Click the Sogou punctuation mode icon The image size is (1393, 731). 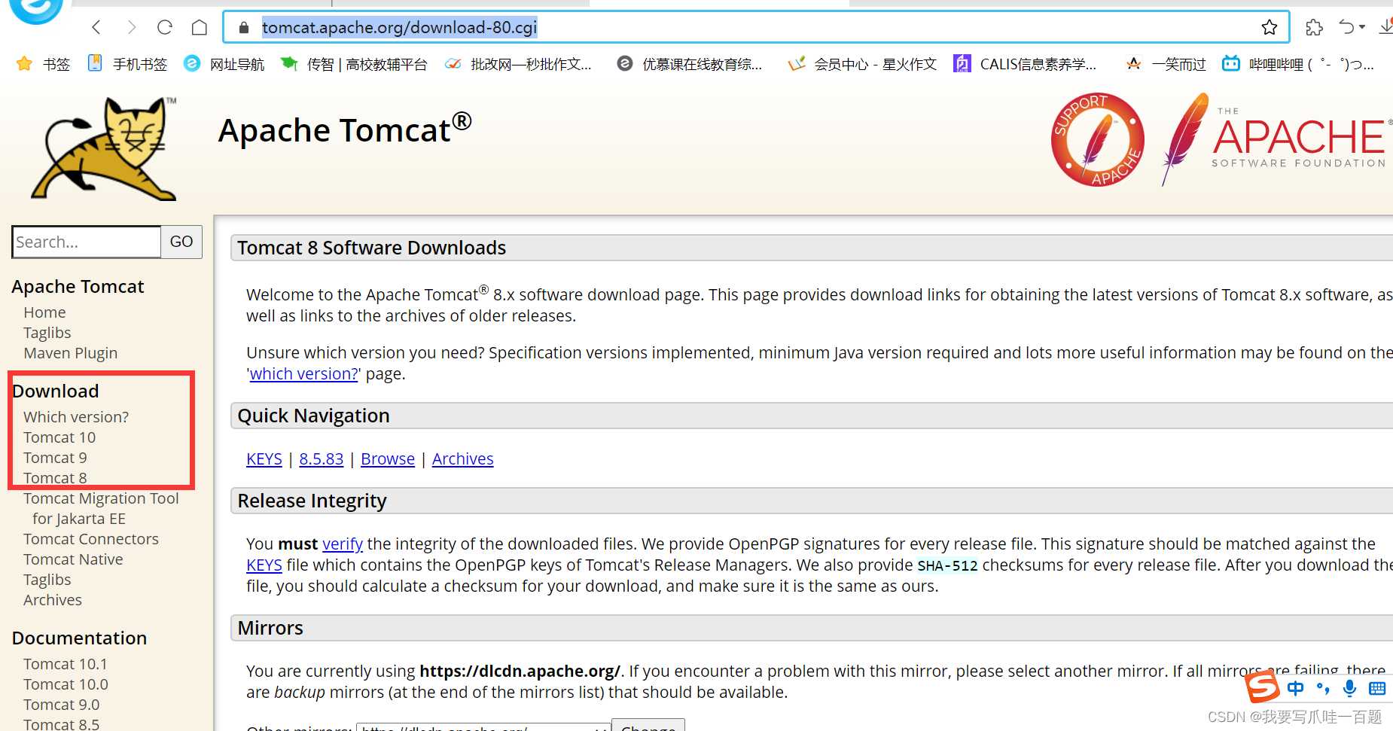pos(1323,688)
